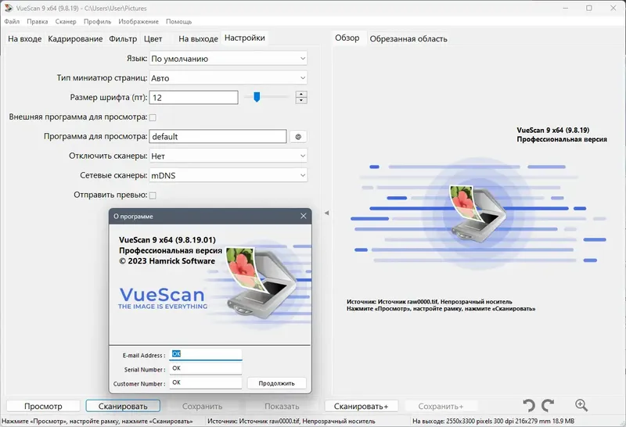Switch to Фильтр tab
Viewport: 626px width, 427px height.
(x=123, y=38)
